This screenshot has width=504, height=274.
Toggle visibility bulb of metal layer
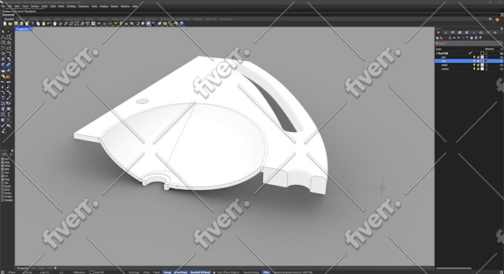click(x=474, y=65)
